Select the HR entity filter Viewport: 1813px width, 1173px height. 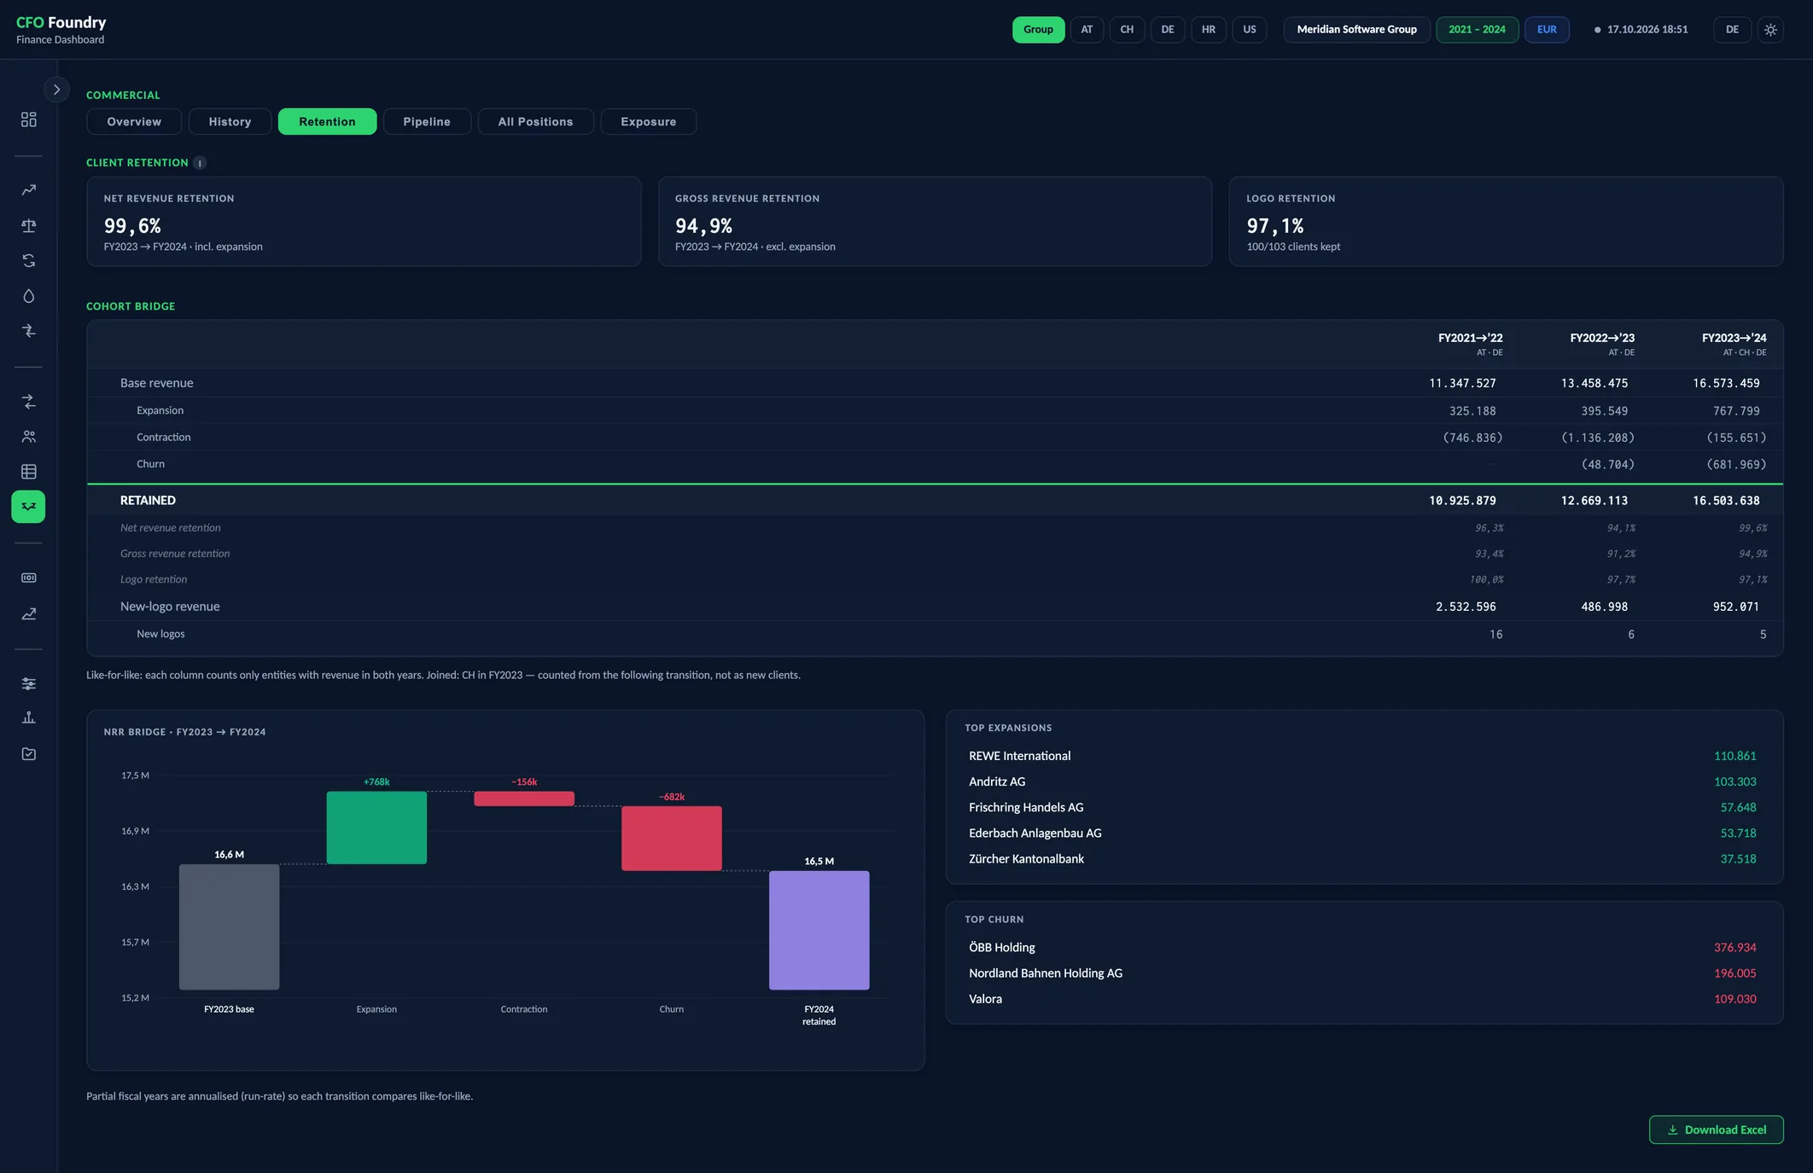1209,30
